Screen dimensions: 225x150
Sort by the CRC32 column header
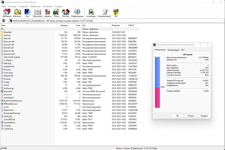[133, 25]
